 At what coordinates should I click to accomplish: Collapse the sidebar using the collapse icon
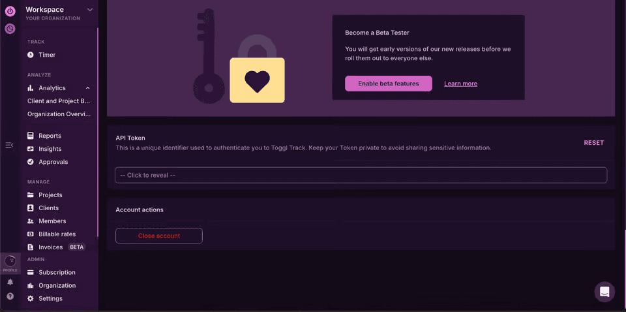click(x=9, y=145)
